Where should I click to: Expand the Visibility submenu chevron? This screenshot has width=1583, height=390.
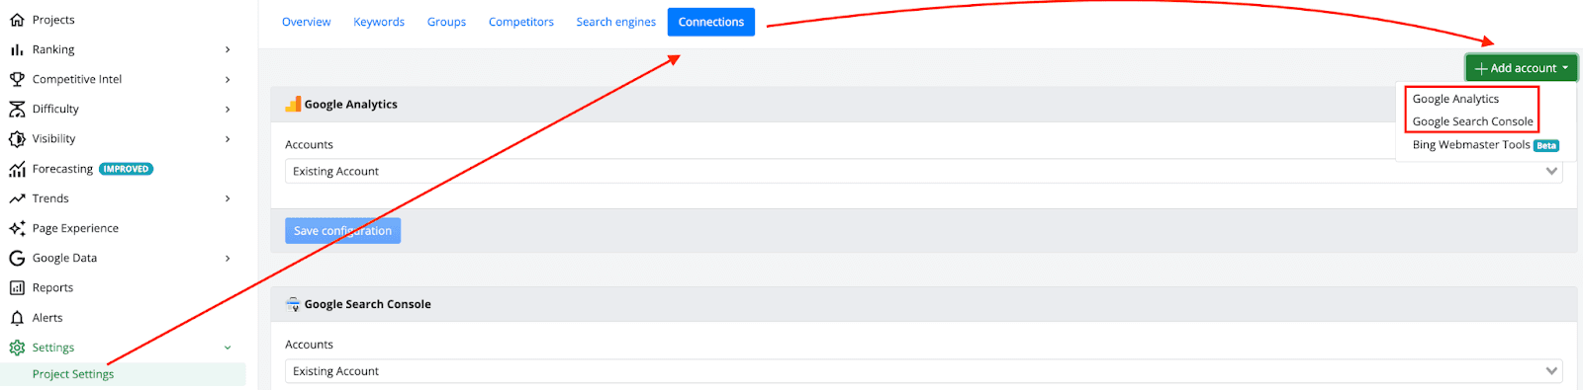click(x=228, y=139)
